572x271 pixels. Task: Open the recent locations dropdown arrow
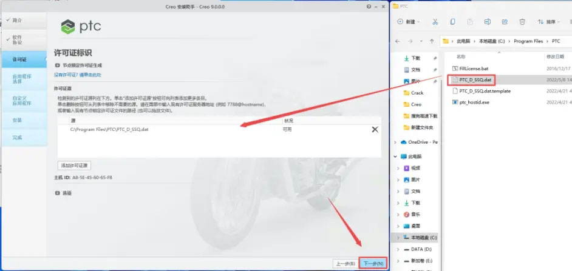[x=421, y=41]
